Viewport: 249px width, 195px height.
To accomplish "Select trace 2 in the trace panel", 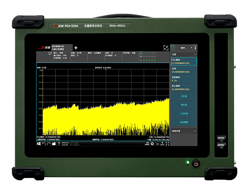I will (144, 53).
